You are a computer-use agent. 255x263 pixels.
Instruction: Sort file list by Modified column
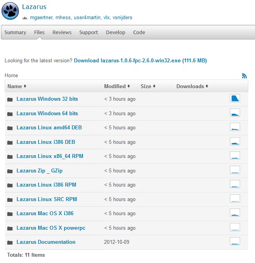[x=117, y=86]
